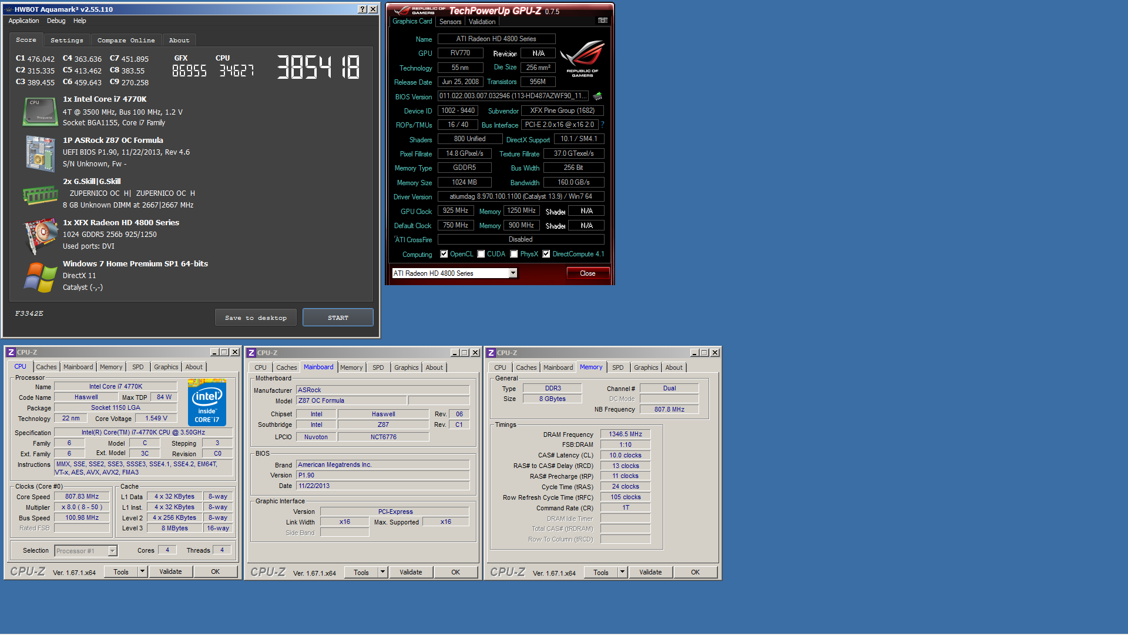Screen dimensions: 1128x635
Task: Click Validate in the CPU tab window
Action: tap(170, 571)
